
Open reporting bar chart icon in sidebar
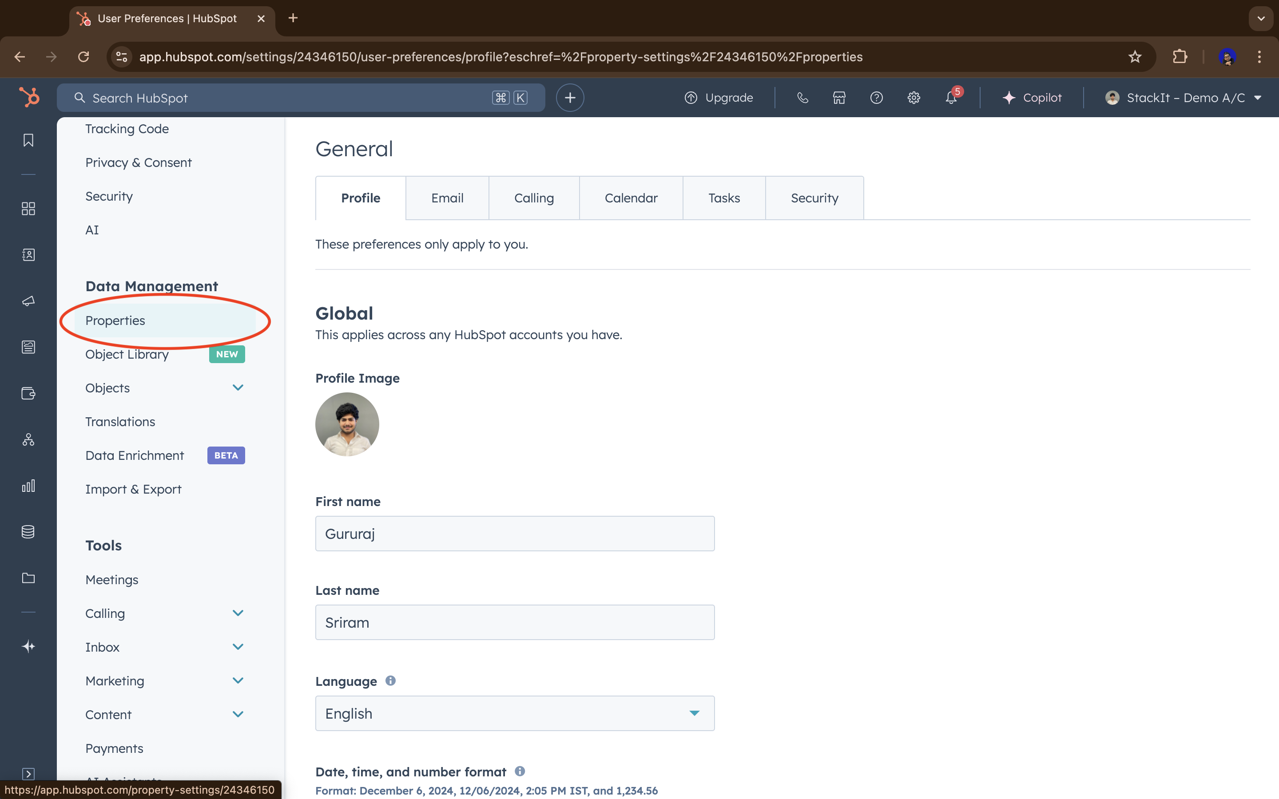pos(28,486)
